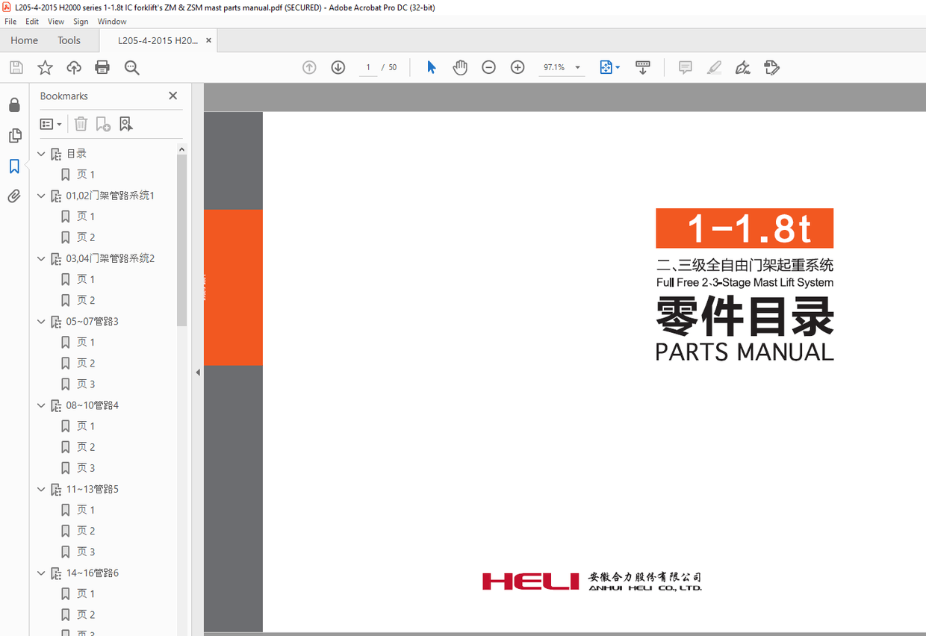Select the Hand pan tool

click(460, 68)
